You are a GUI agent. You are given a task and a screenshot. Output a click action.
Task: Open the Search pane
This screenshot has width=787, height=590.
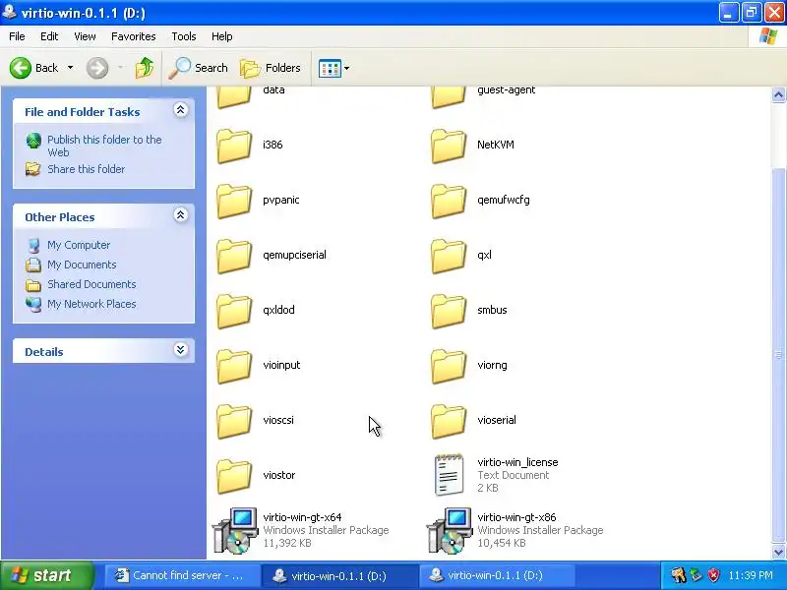(198, 68)
